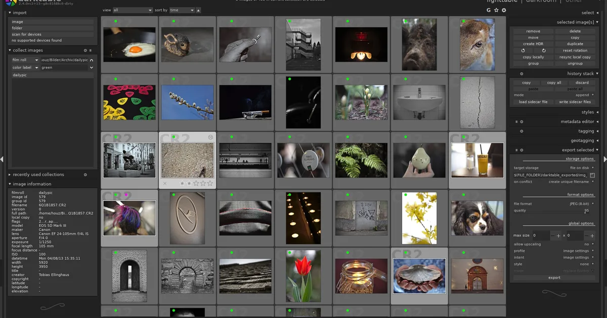Screen dimensions: 607x318
Task: Click the export button
Action: coord(554,278)
